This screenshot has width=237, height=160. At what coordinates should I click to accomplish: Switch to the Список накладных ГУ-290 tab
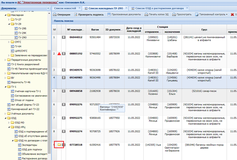[x=106, y=8]
